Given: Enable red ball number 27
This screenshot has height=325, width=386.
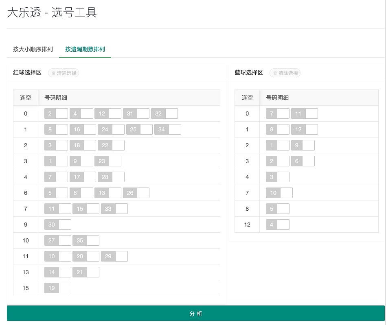Looking at the screenshot, I should pyautogui.click(x=57, y=240).
